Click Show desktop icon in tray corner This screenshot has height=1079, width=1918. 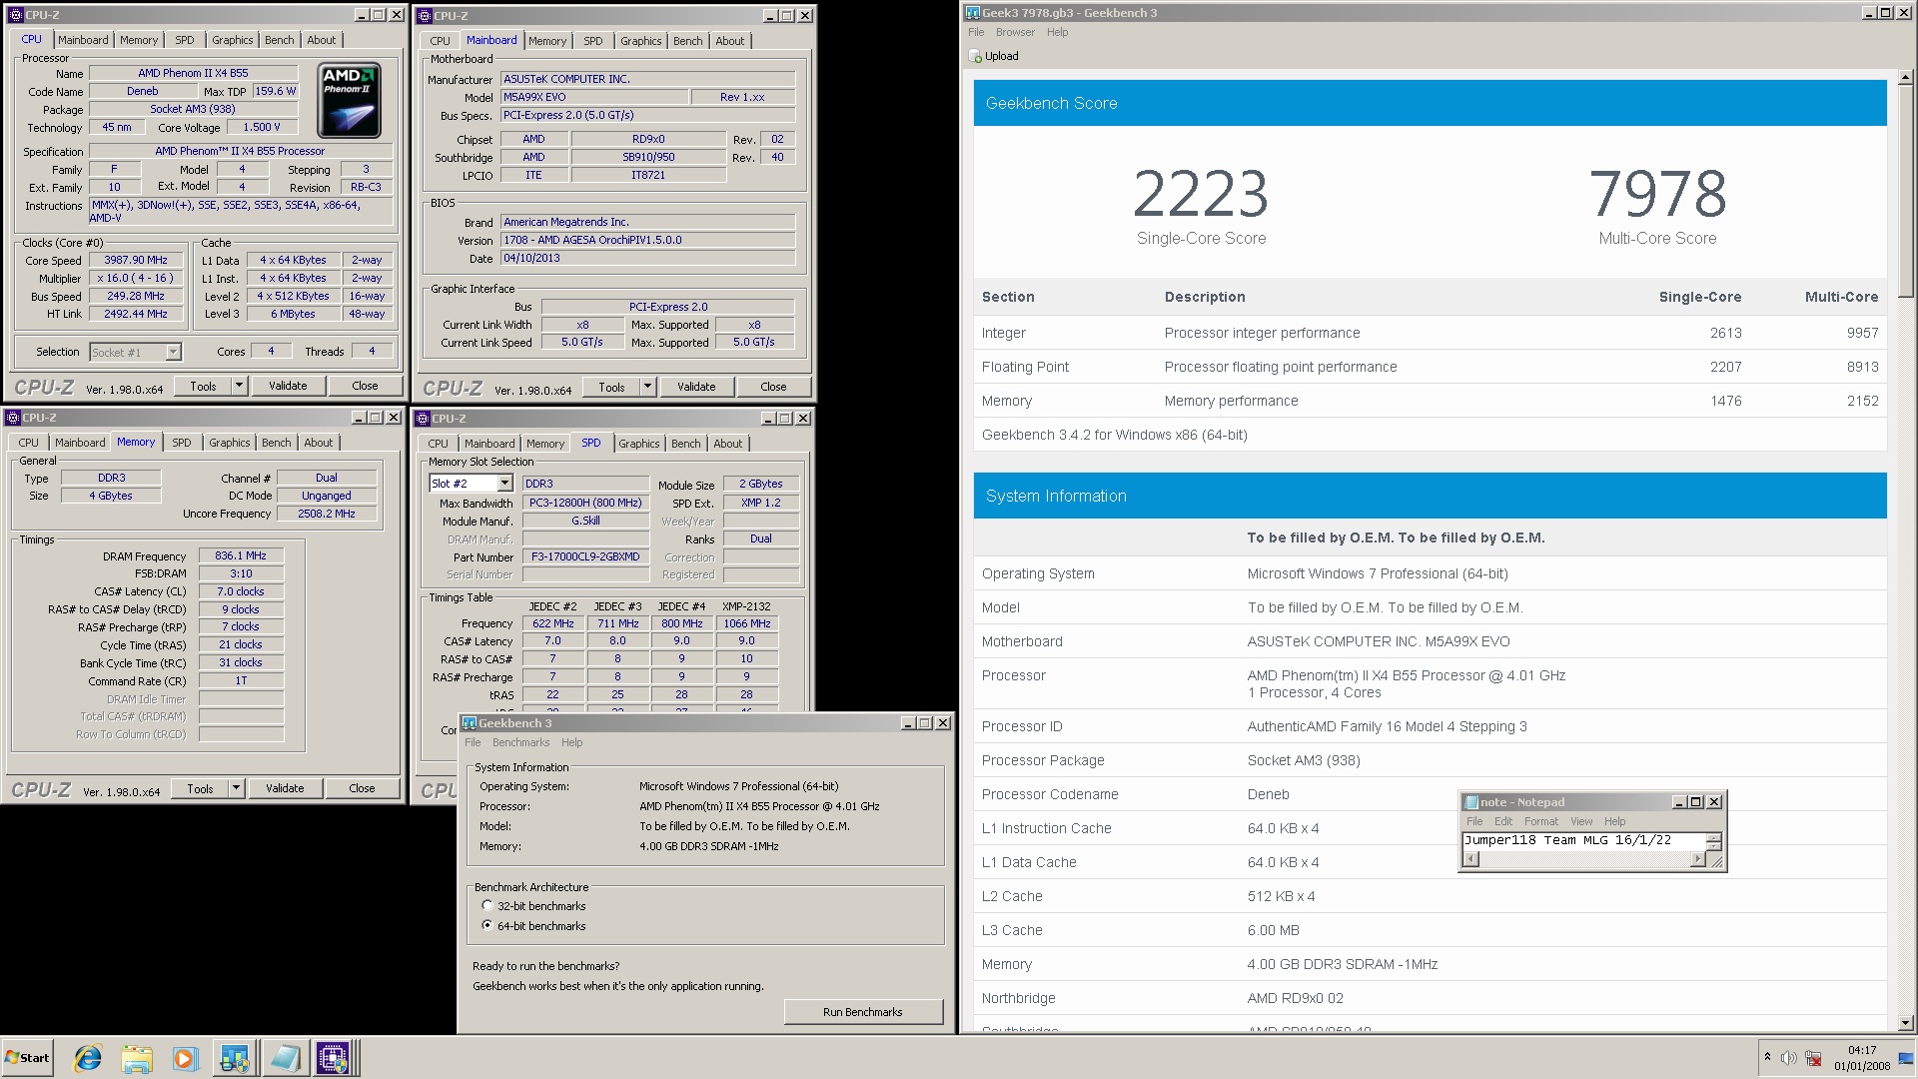pos(1906,1058)
